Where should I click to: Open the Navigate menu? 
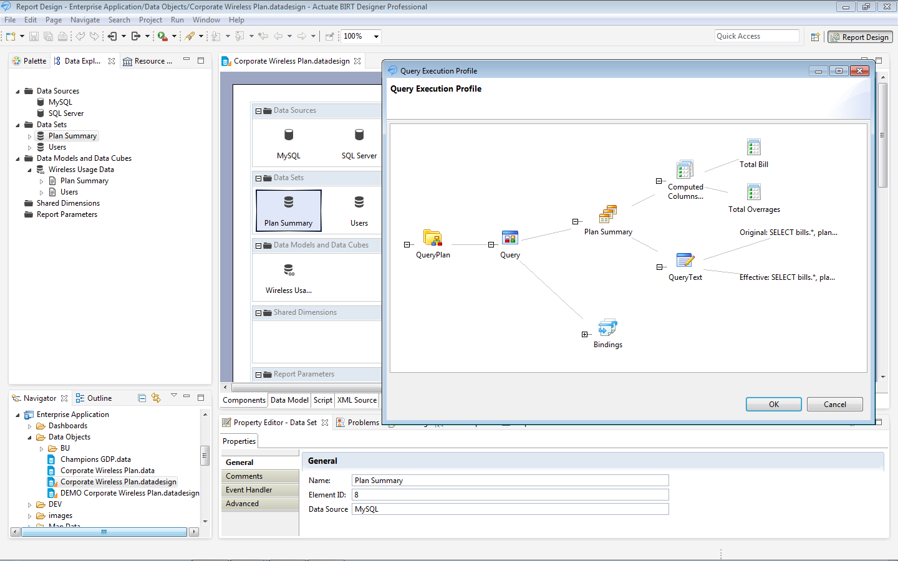coord(85,20)
